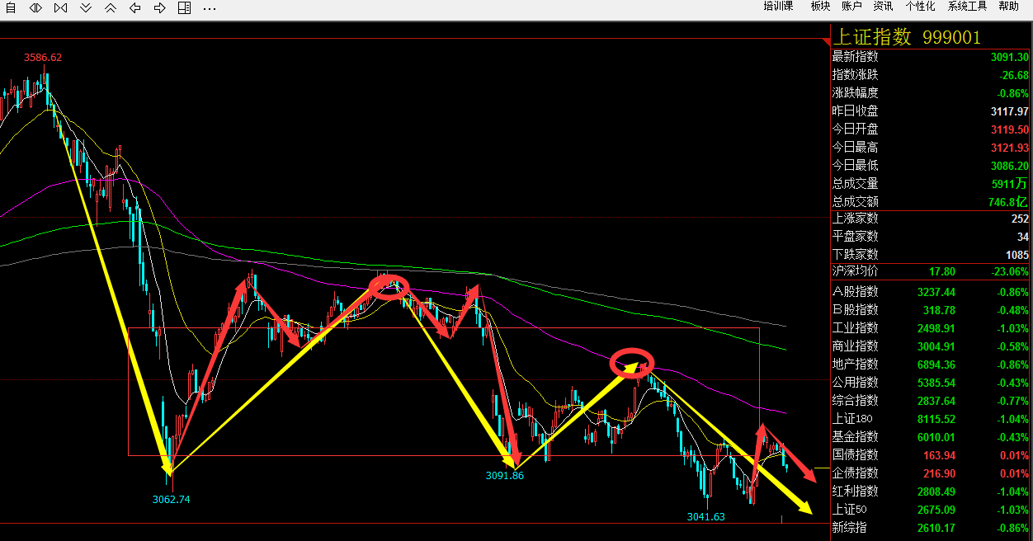The width and height of the screenshot is (1033, 541).
Task: Select the 企债指数 row
Action: point(931,473)
